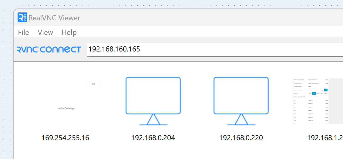Select the 169.254.255.16 Hello Codesys thumbnail
The width and height of the screenshot is (343, 159).
66,101
